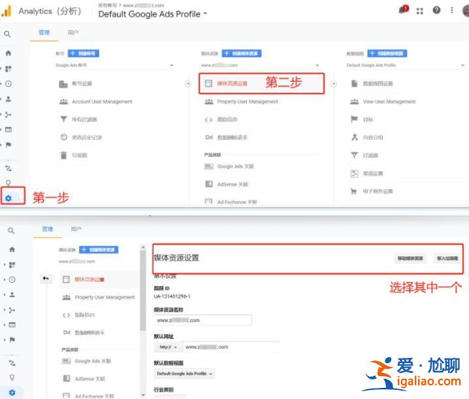Open the three-dot more options menu
This screenshot has width=469, height=399.
(x=451, y=10)
